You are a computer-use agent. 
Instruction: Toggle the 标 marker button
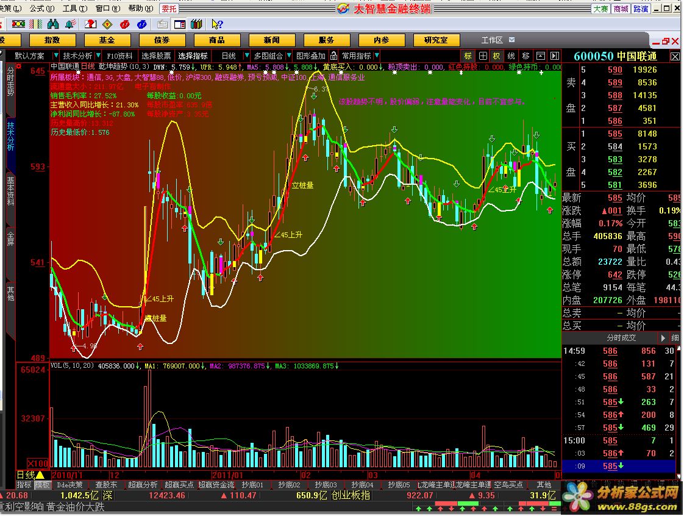[468, 56]
